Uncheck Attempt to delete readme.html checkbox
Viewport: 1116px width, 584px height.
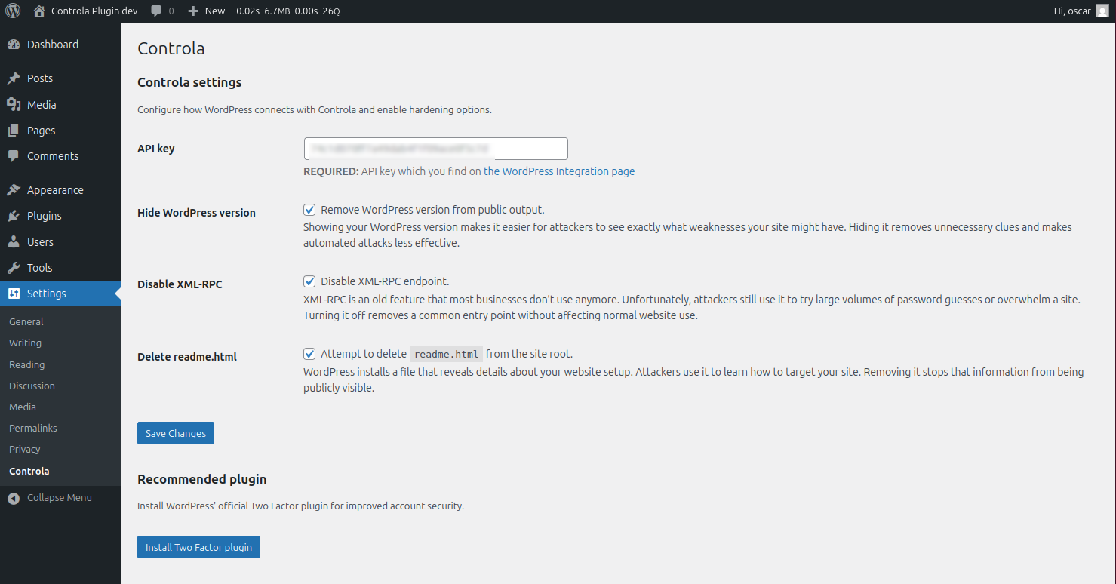pos(309,354)
